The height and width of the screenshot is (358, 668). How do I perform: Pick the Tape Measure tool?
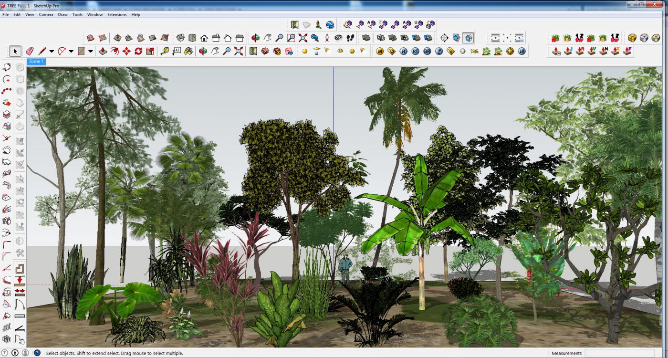(x=165, y=51)
